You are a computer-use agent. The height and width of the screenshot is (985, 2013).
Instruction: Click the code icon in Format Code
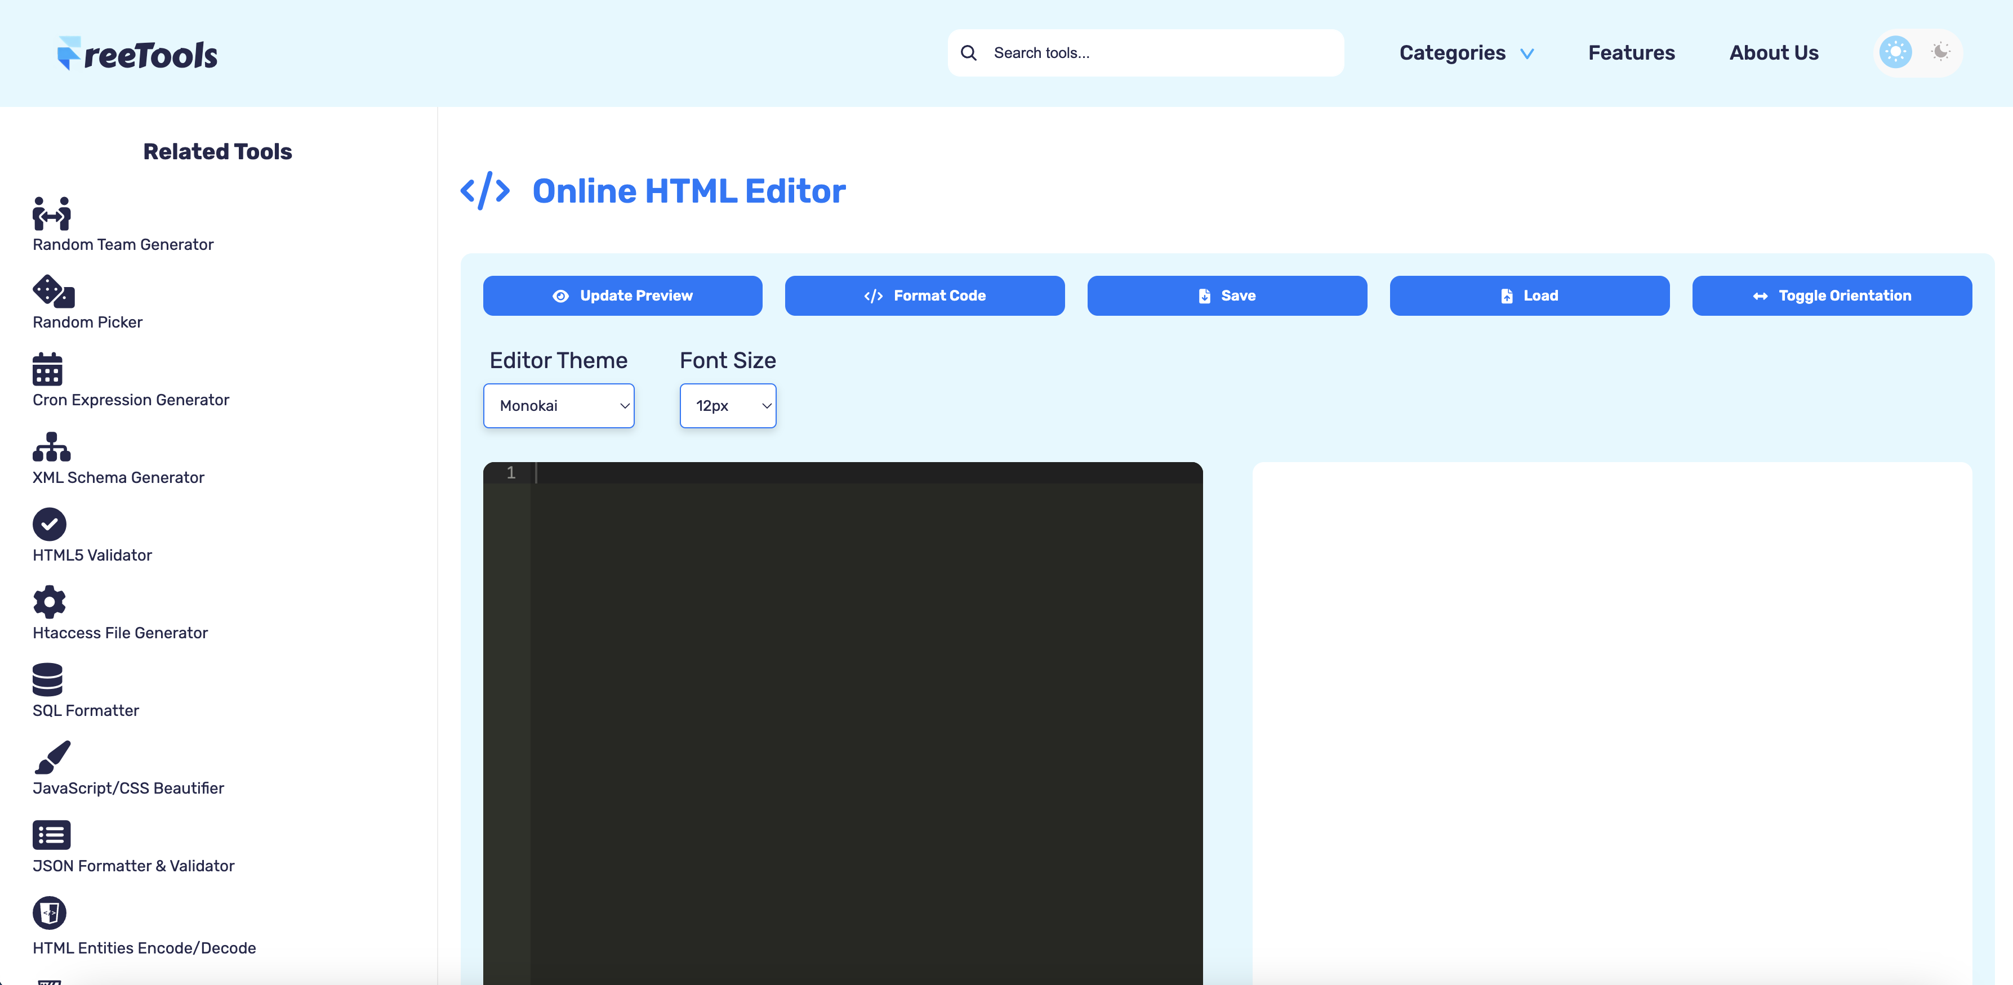pos(873,296)
